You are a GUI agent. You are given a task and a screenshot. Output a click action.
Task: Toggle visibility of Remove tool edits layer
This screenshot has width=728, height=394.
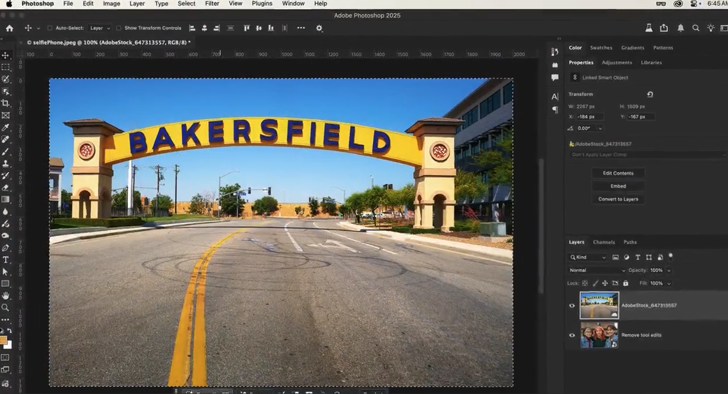pyautogui.click(x=572, y=335)
